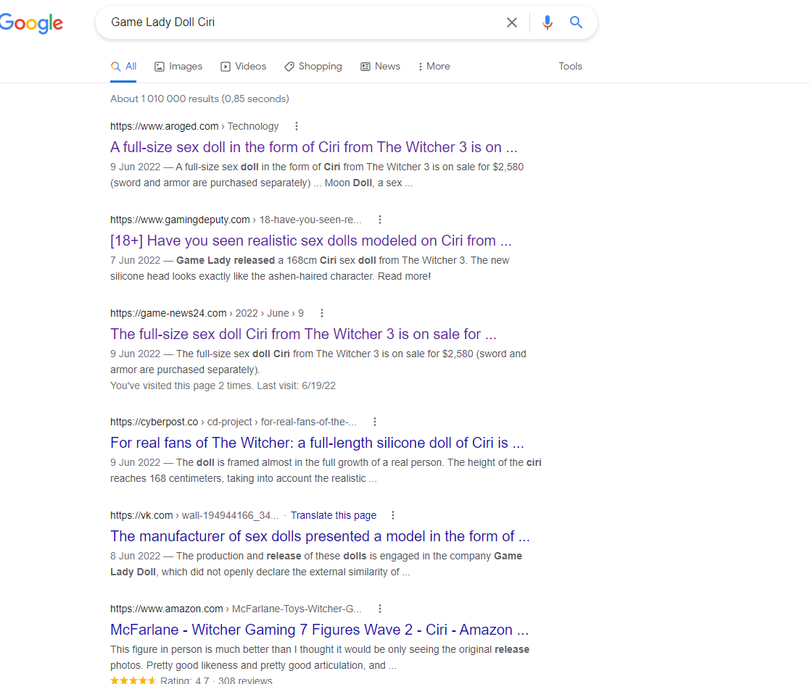This screenshot has height=684, width=810.
Task: Switch to the Videos tab
Action: 244,67
